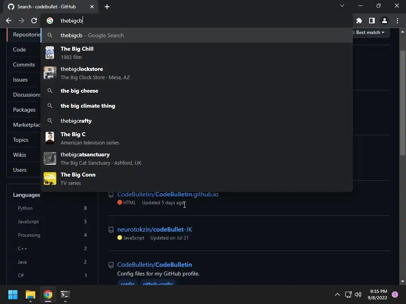Open the Users search filter

pos(24,170)
